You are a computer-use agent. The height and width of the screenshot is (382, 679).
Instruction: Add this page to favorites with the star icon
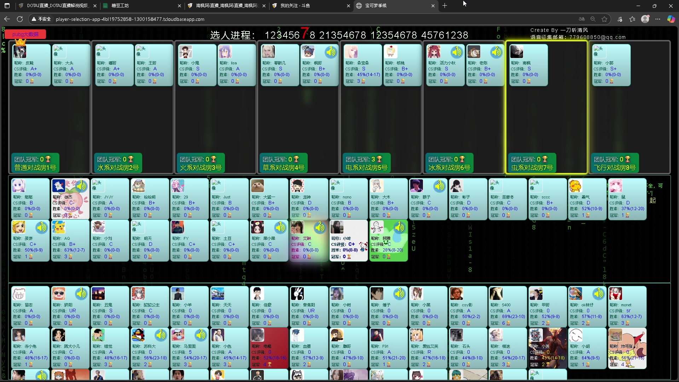point(604,19)
